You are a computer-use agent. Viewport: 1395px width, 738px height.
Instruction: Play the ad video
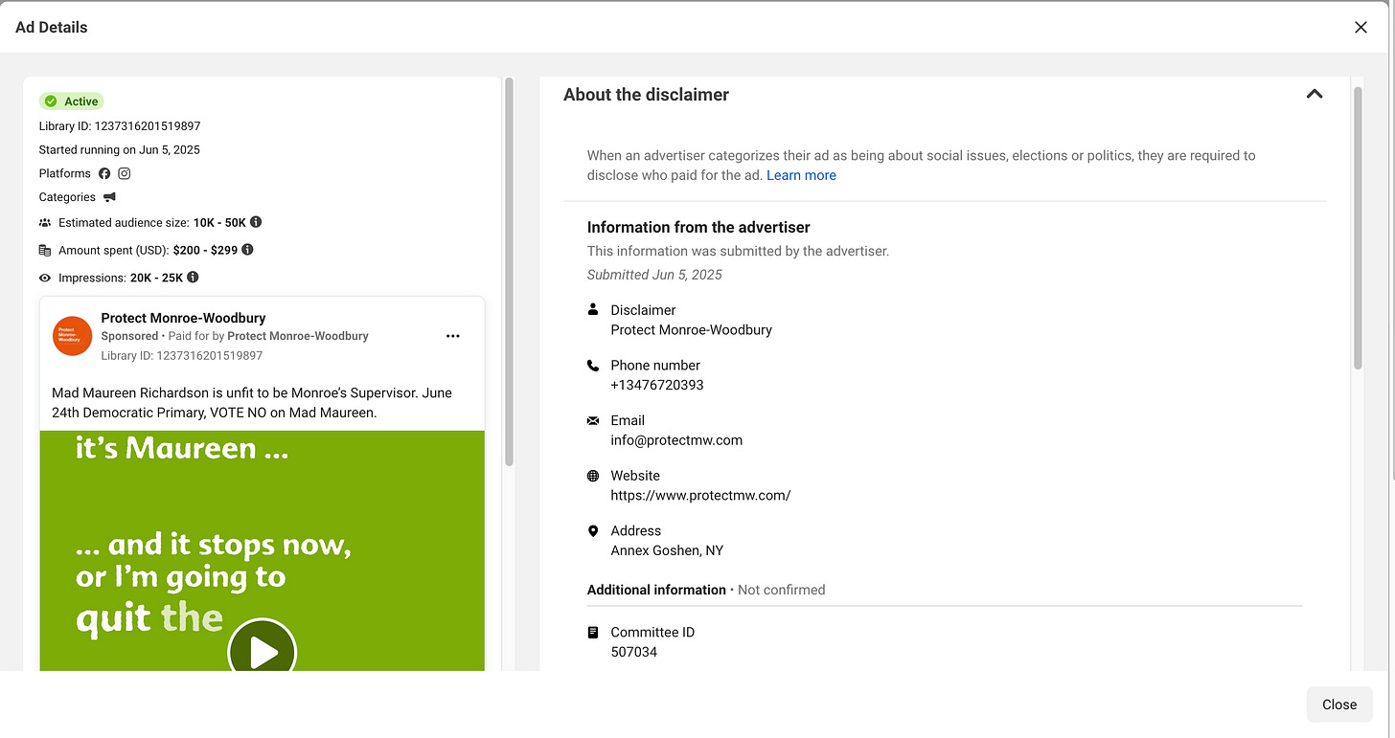263,653
